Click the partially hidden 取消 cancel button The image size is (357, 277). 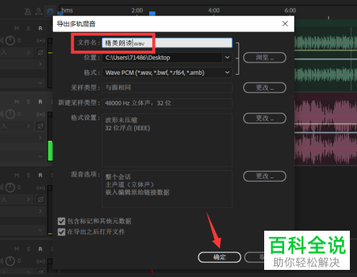coord(254,257)
